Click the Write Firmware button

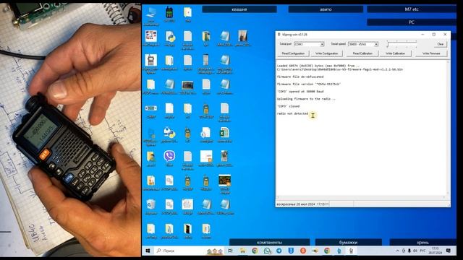(431, 53)
